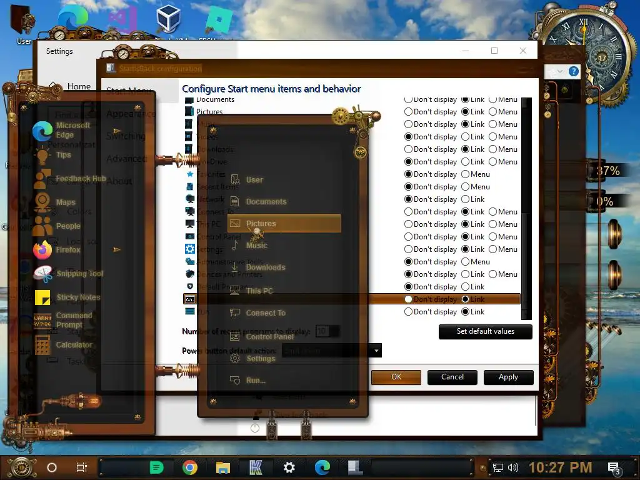Image resolution: width=640 pixels, height=480 pixels.
Task: Open the Settings gear on the taskbar
Action: click(x=289, y=467)
